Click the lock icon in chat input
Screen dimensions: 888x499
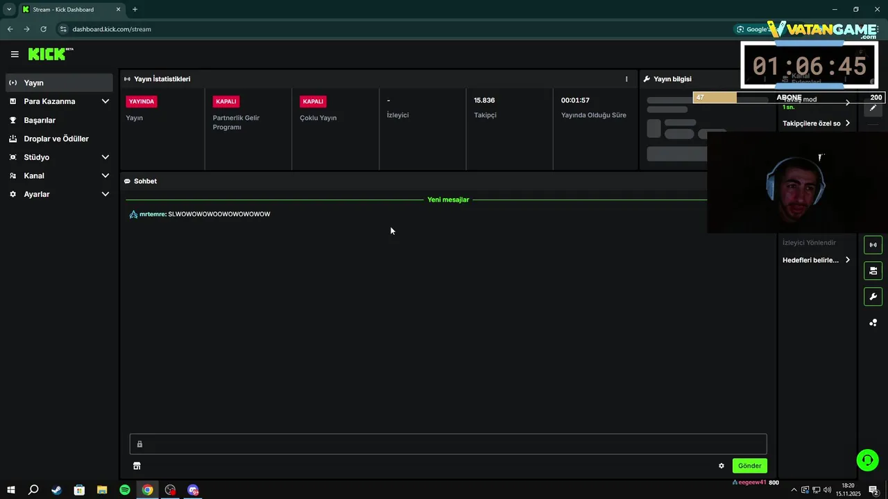[139, 444]
